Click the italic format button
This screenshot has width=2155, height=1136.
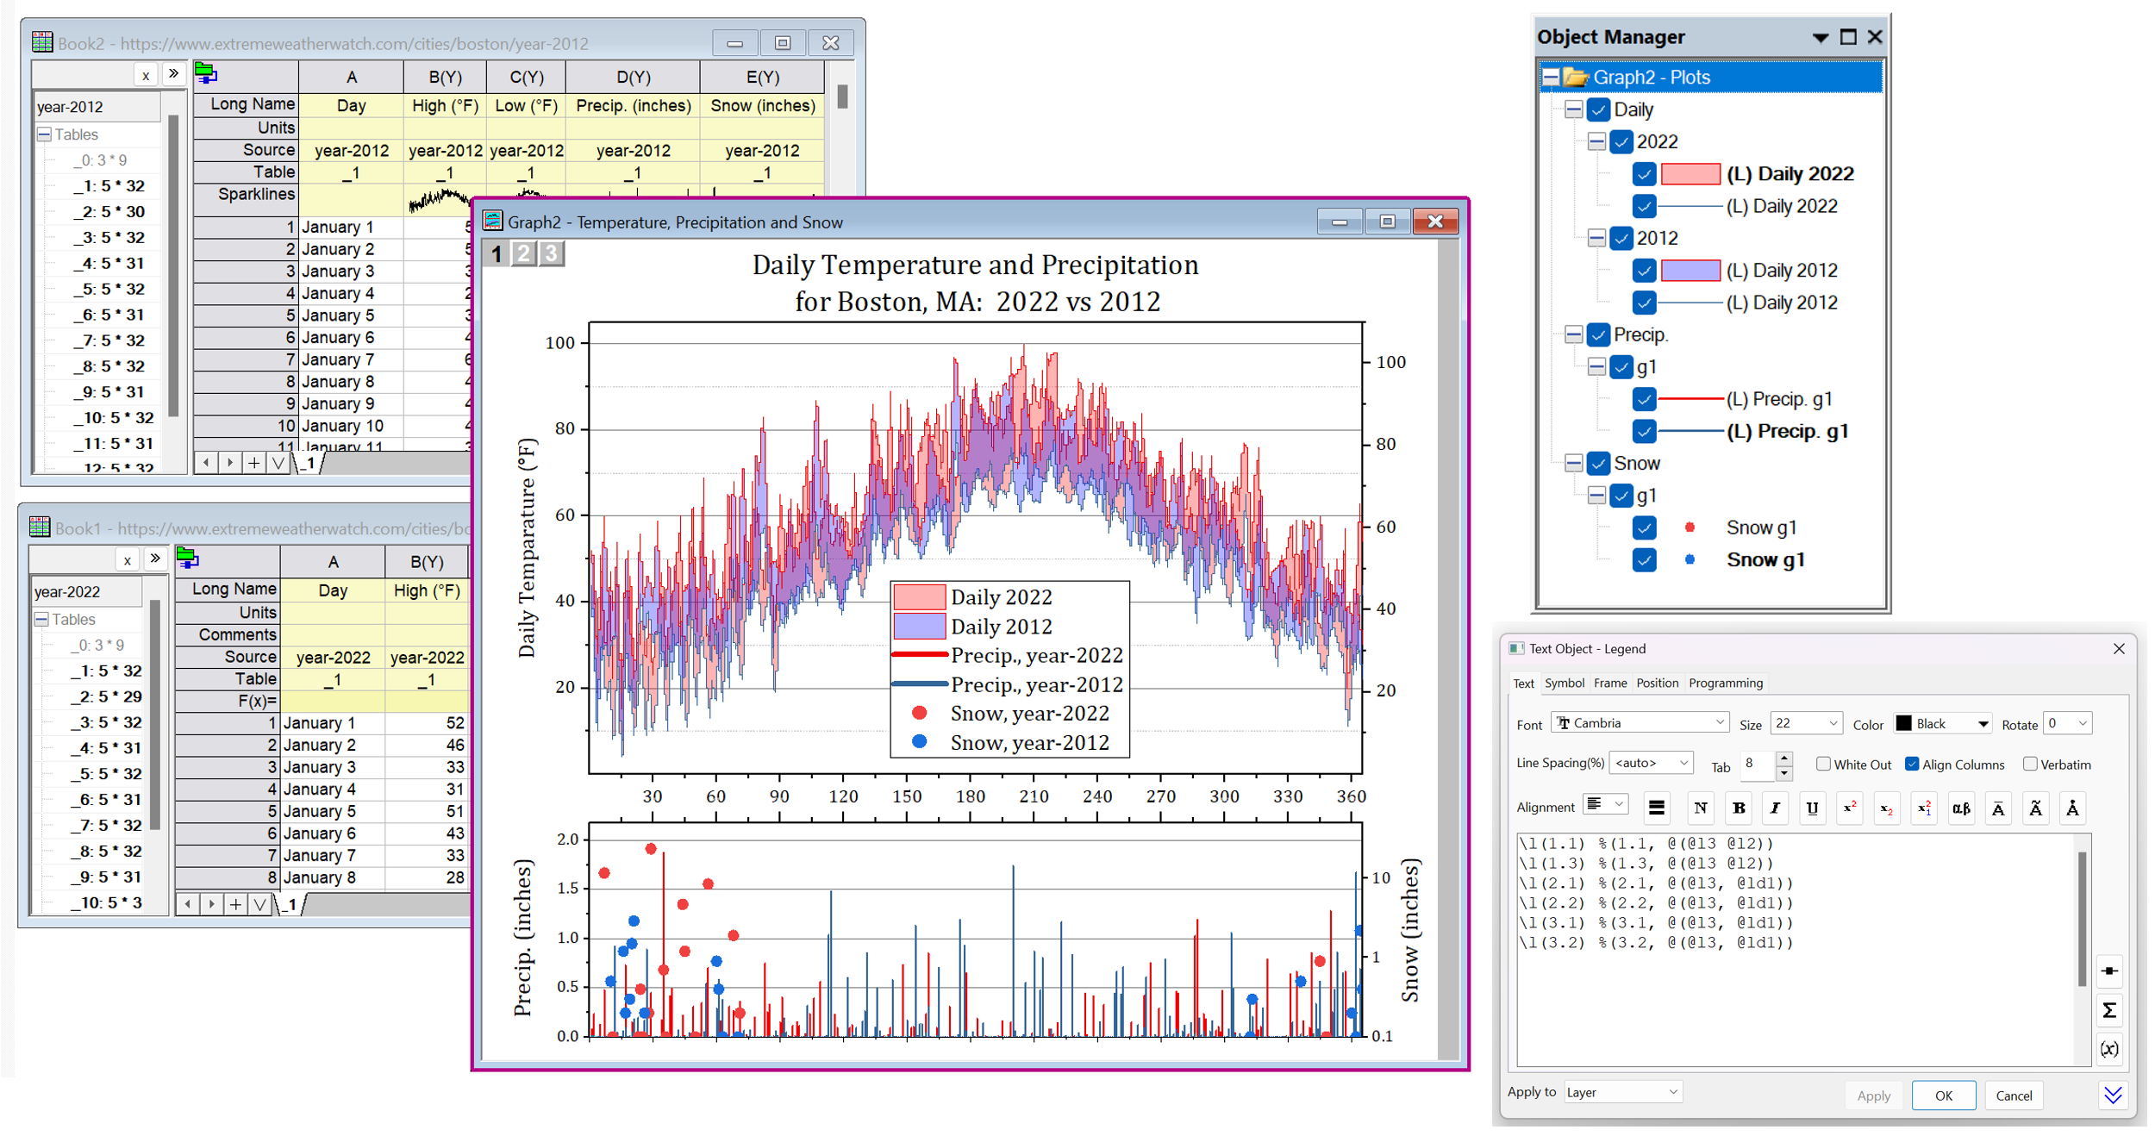tap(1775, 808)
